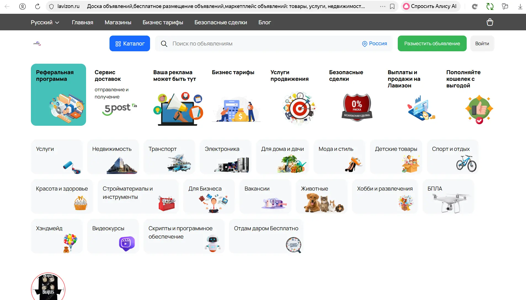Open the Каталог menu
This screenshot has width=526, height=300.
point(130,44)
